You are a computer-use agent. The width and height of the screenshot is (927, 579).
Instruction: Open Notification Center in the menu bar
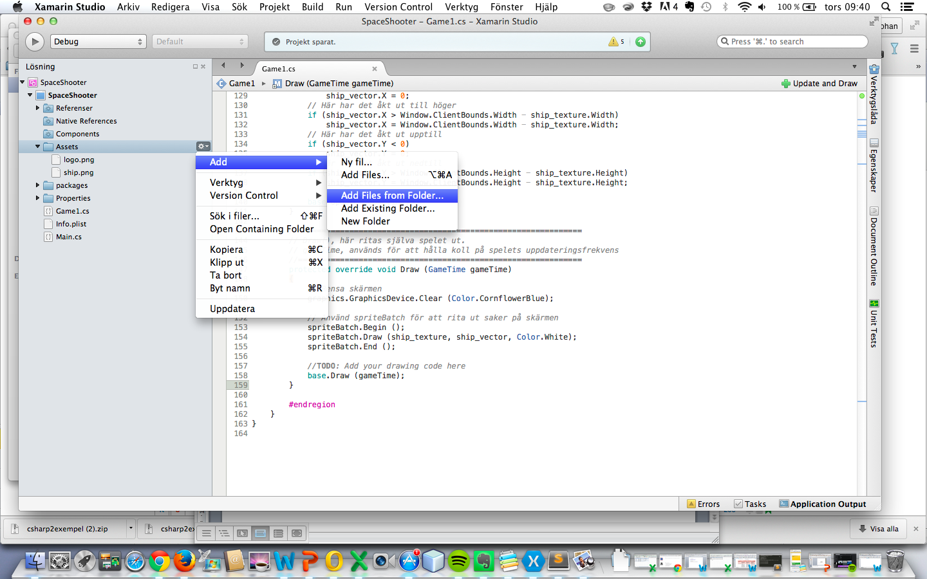(907, 7)
